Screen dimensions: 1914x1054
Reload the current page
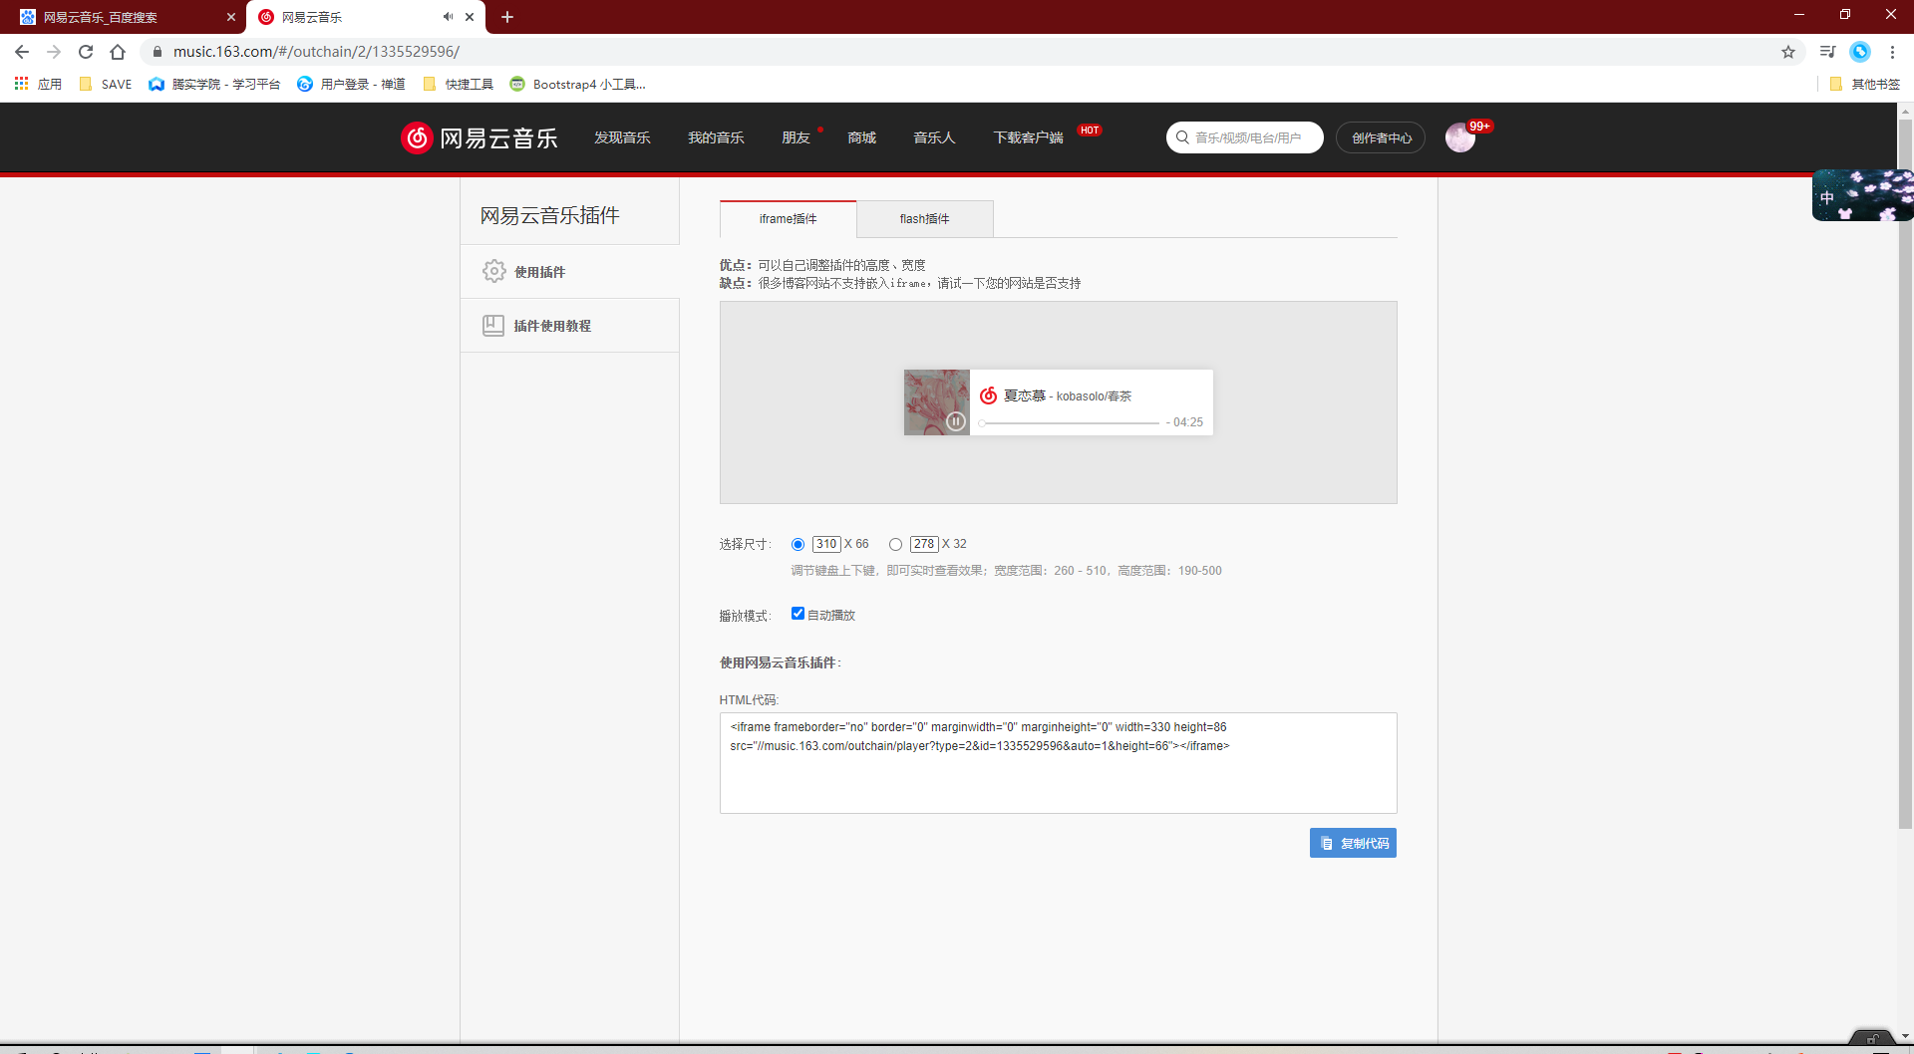(x=86, y=52)
